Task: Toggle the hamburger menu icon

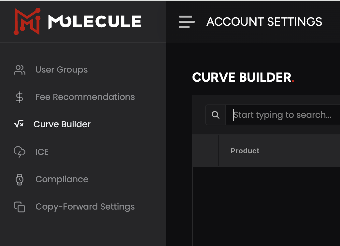Action: click(x=187, y=22)
